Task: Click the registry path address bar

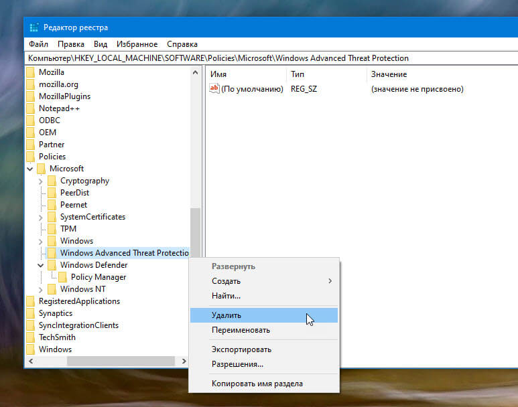Action: (271, 58)
